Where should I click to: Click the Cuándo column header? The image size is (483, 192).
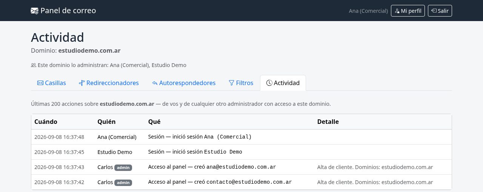pos(46,122)
